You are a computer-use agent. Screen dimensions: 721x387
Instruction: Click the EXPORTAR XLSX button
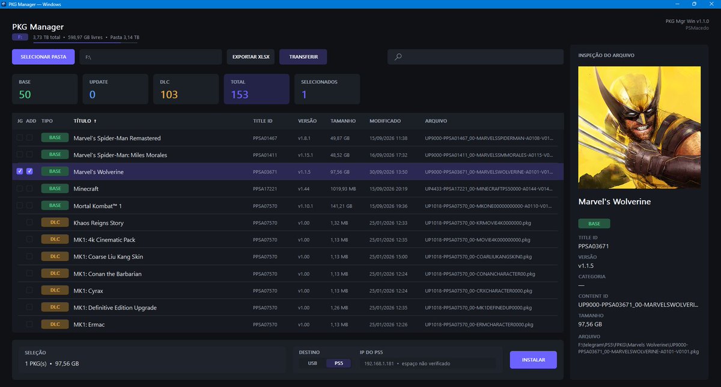coord(251,57)
